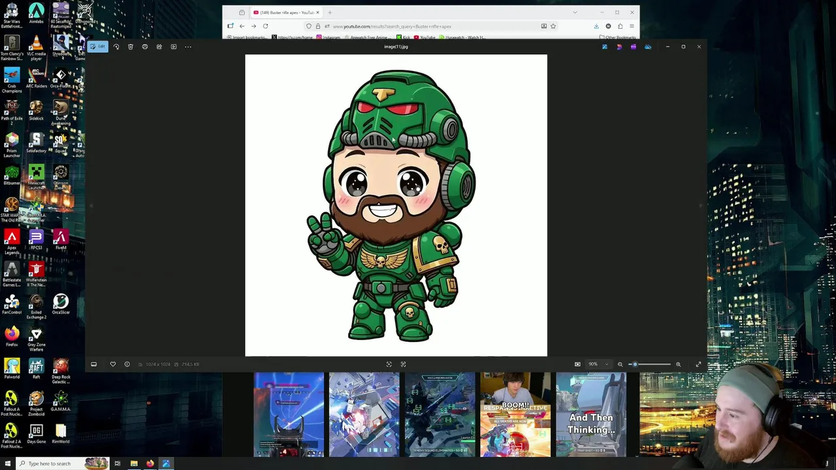Open Task View on the taskbar
Screen dimensions: 836x470
click(118, 463)
